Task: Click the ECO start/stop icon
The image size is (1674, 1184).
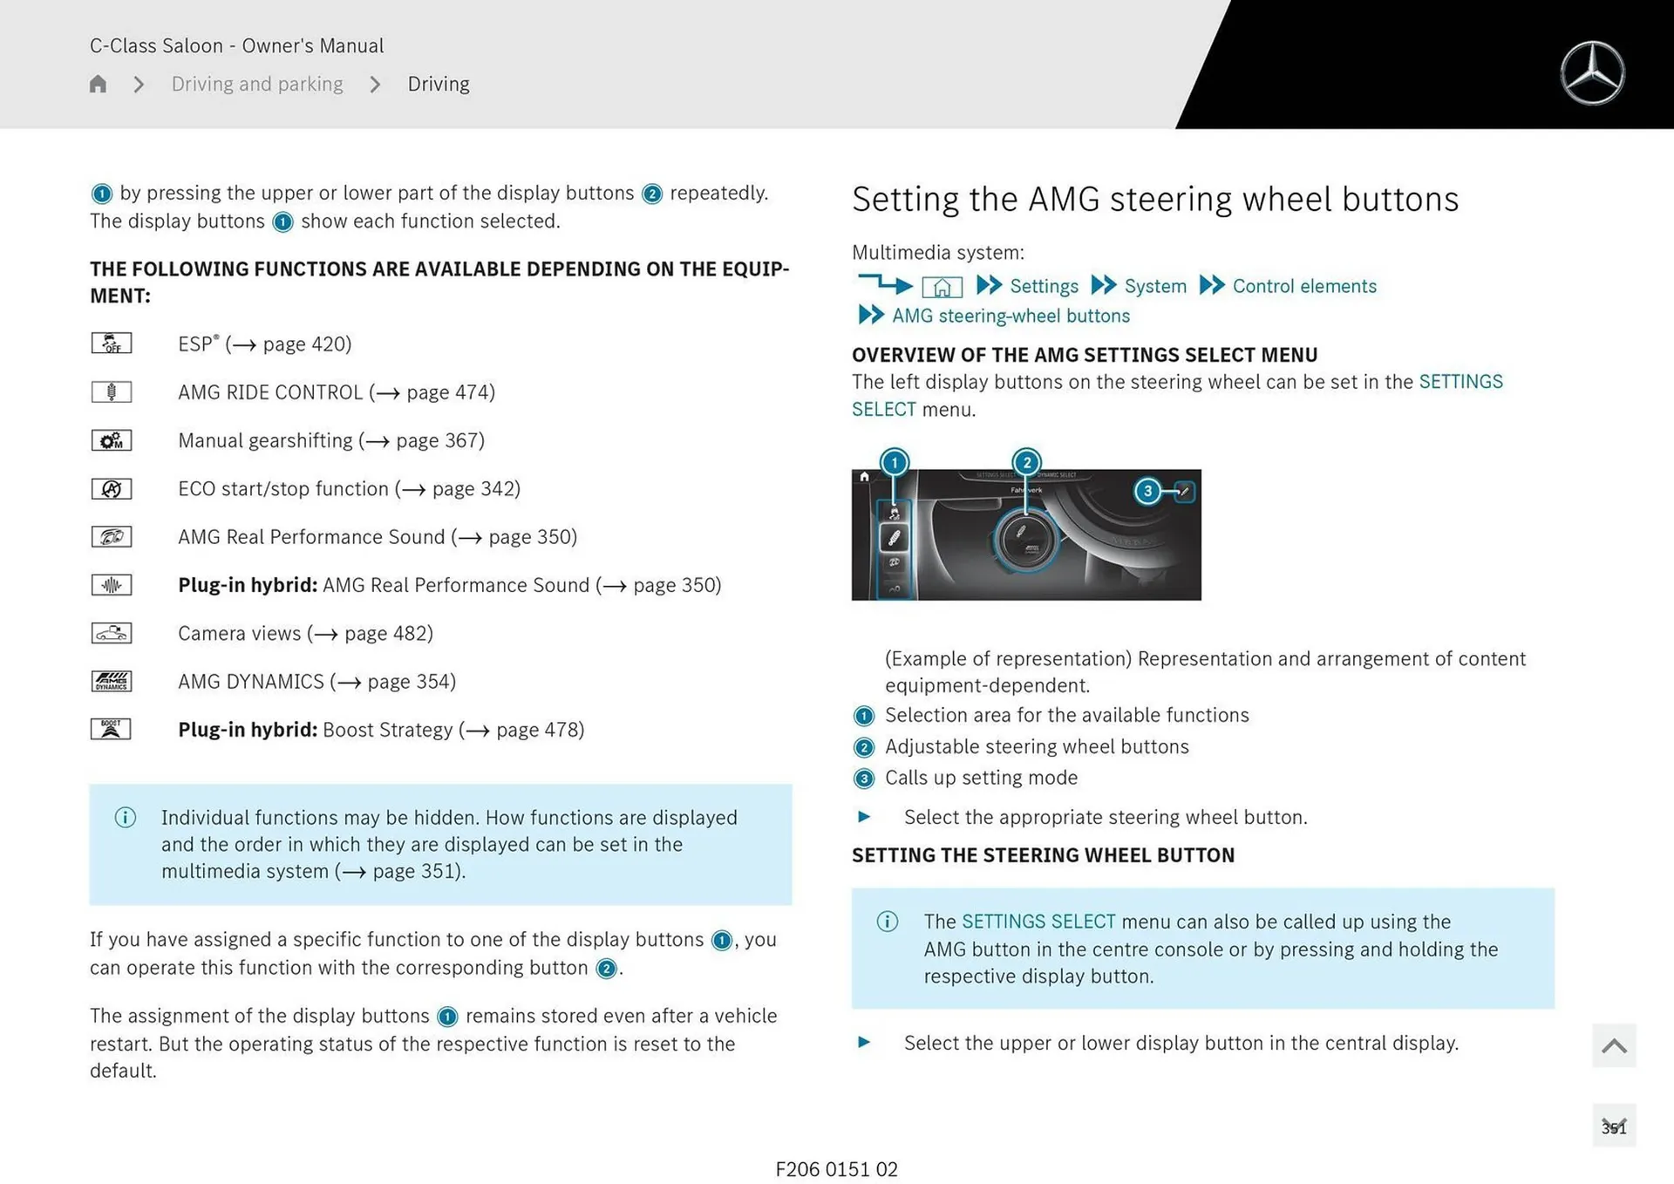Action: pos(112,489)
